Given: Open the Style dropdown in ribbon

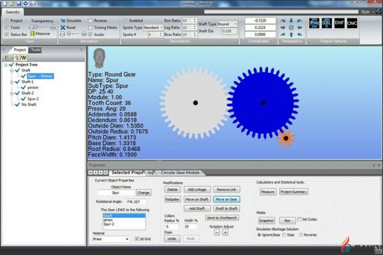Looking at the screenshot, I should pyautogui.click(x=368, y=12).
